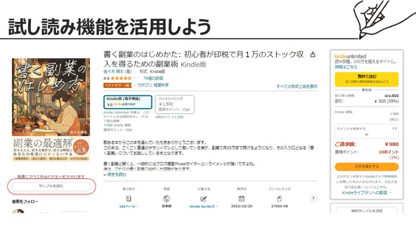The width and height of the screenshot is (416, 234).
Task: Click the 無料サンプルを送信 button
Action: pyautogui.click(x=367, y=211)
